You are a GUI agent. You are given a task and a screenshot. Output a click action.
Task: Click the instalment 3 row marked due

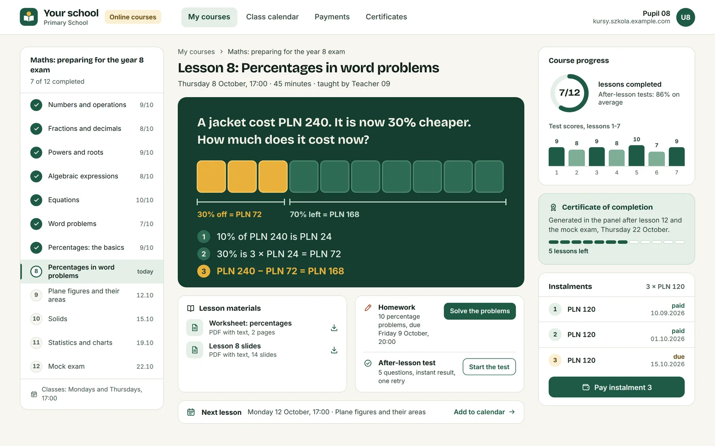click(x=616, y=360)
